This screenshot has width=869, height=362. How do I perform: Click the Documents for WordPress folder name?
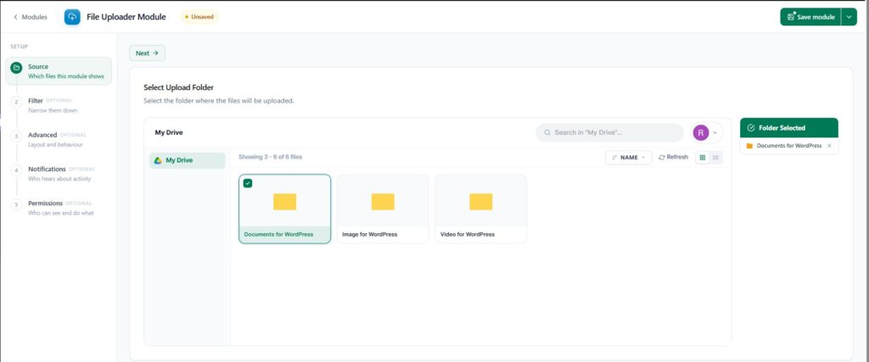click(278, 235)
